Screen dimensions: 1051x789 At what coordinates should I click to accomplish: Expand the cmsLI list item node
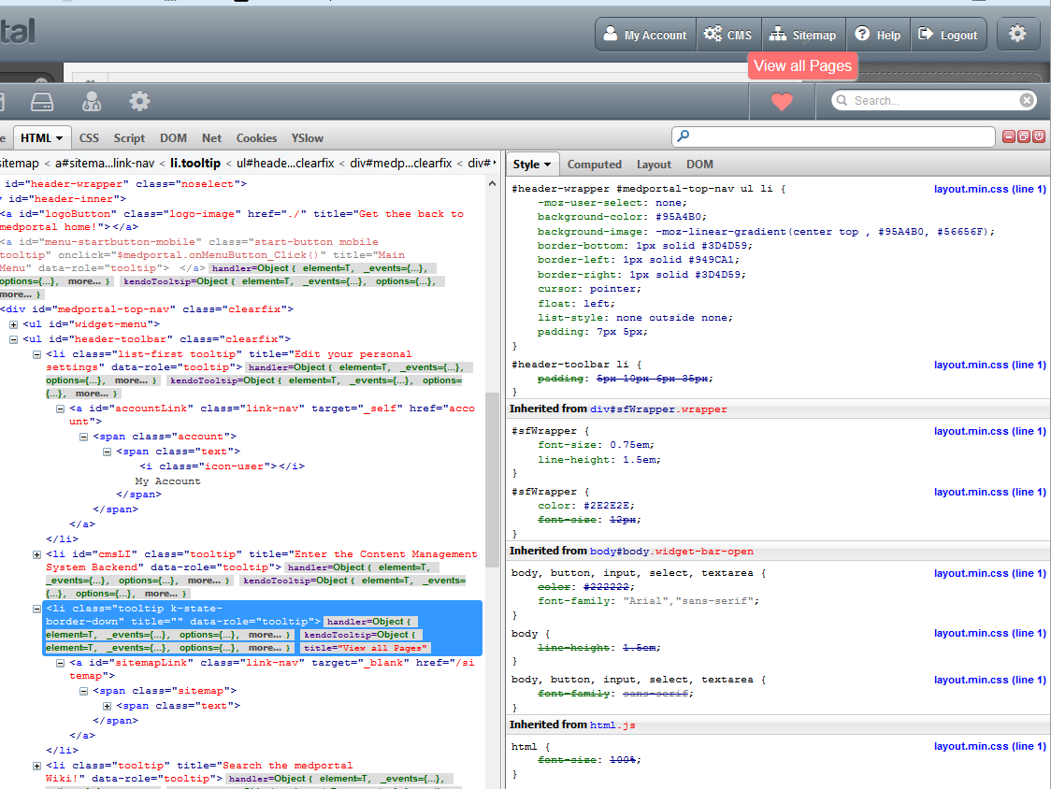37,554
